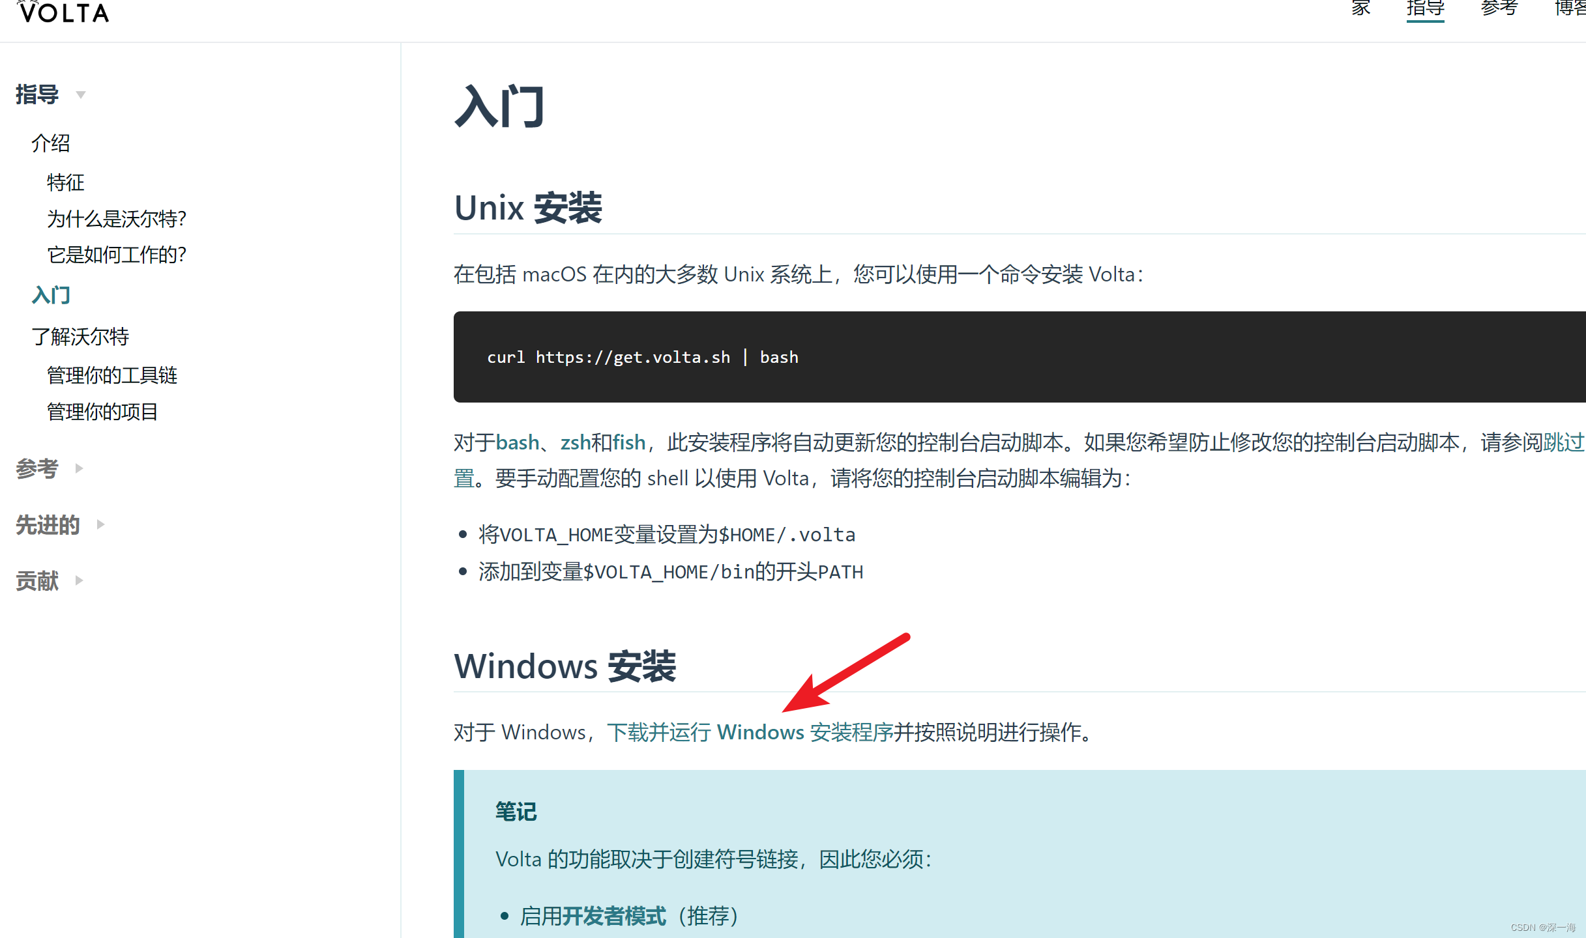
Task: Click the 贡献 section heading in sidebar
Action: pyautogui.click(x=37, y=580)
